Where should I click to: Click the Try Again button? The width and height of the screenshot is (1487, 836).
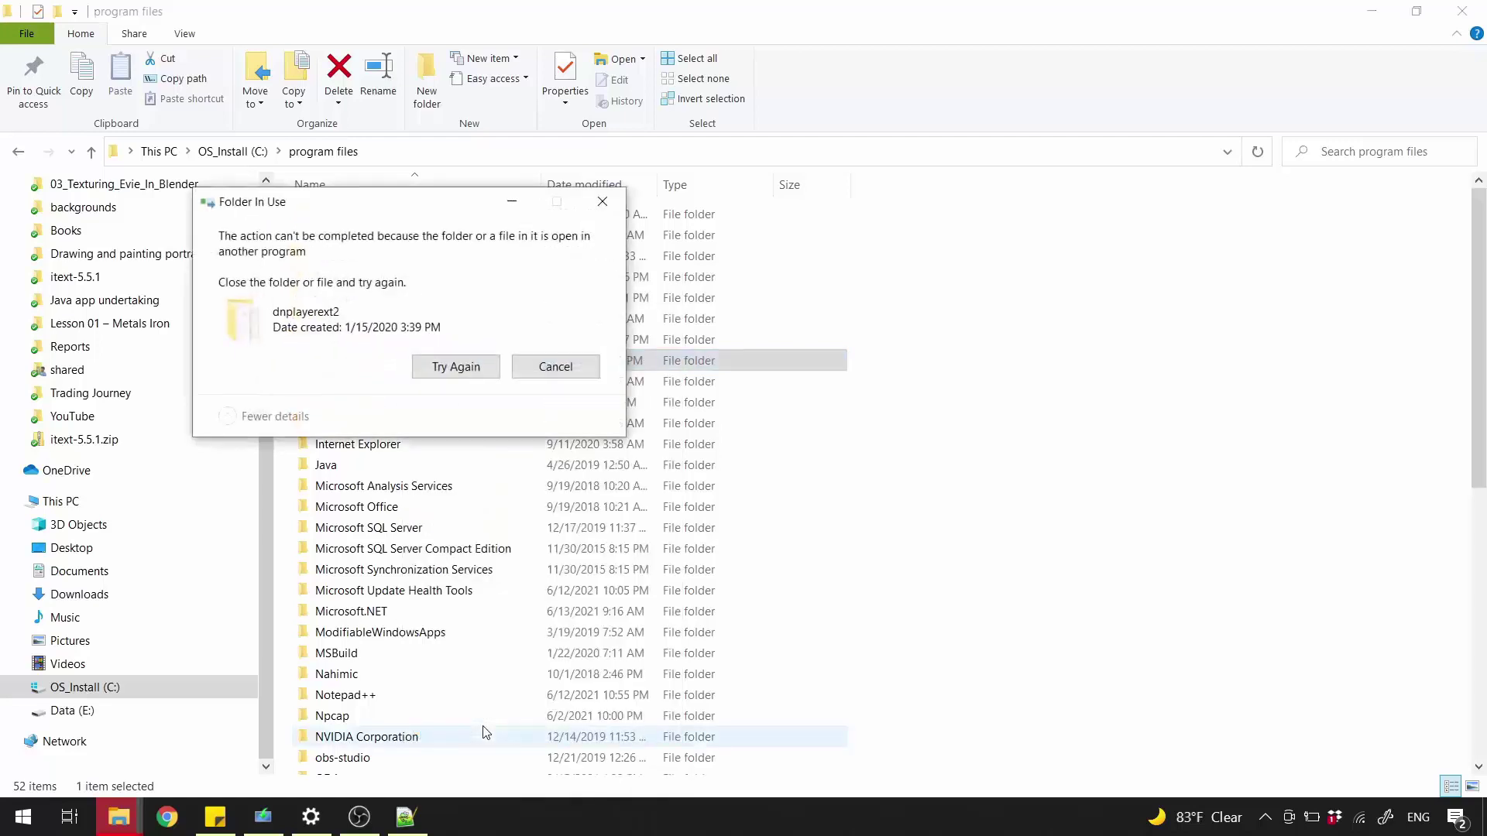(455, 367)
